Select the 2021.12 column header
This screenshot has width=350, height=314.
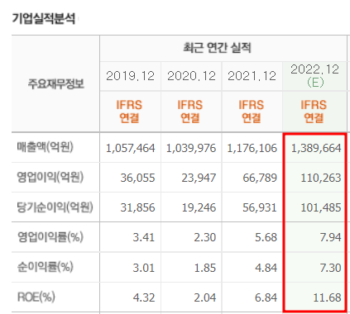pos(252,76)
